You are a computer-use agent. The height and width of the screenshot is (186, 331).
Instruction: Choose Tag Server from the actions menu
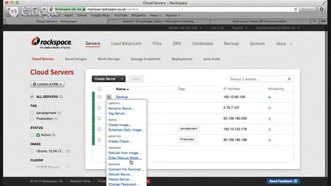118,114
